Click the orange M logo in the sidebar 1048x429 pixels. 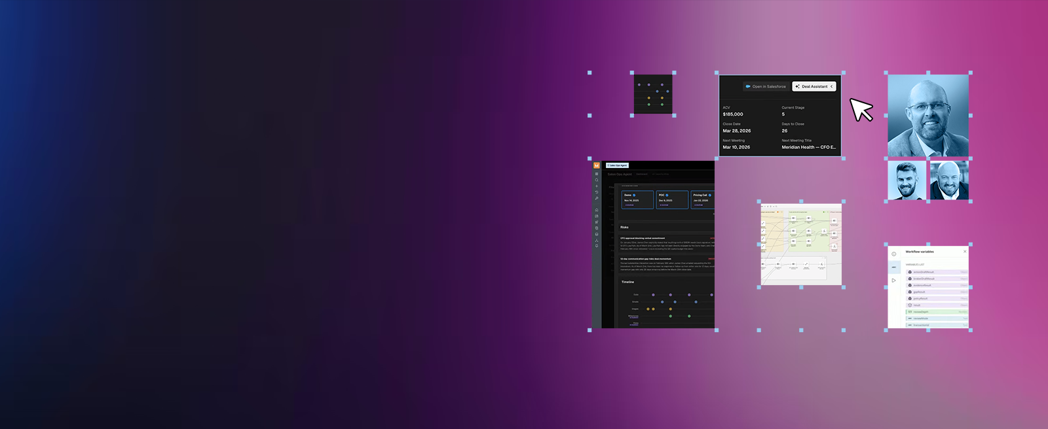(597, 165)
